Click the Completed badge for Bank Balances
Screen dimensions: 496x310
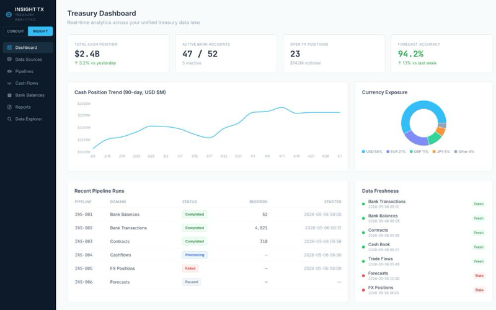point(195,214)
